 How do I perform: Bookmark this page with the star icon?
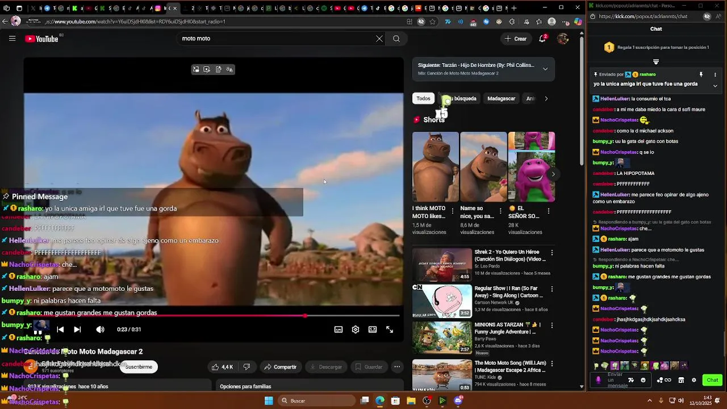433,22
